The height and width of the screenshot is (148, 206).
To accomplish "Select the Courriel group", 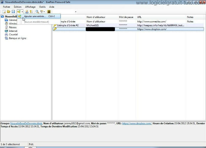I will point(13,34).
